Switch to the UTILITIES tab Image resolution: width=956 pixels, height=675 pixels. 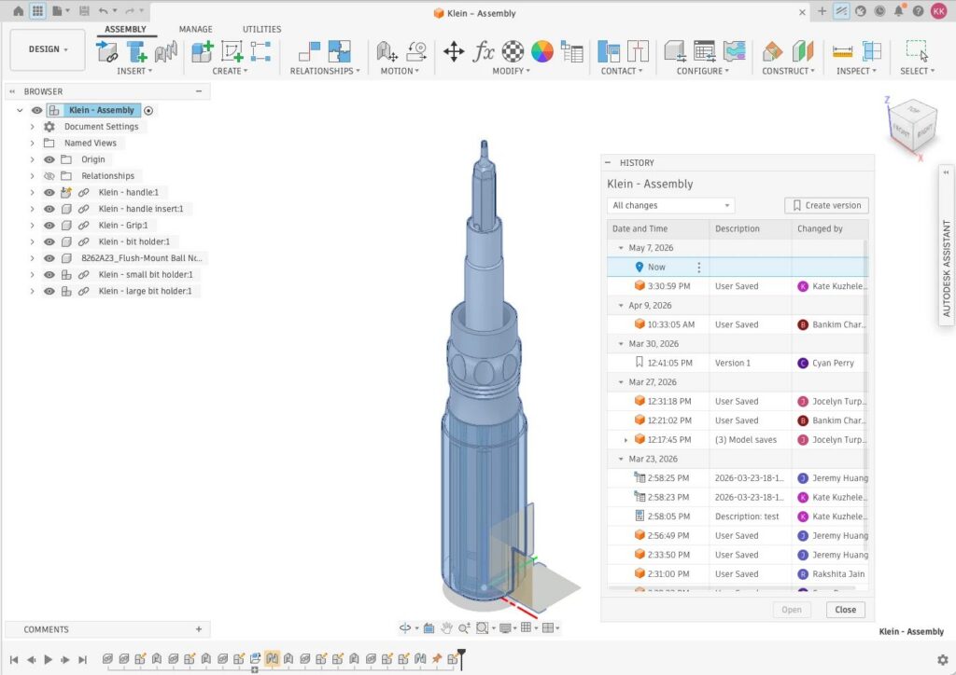coord(262,29)
